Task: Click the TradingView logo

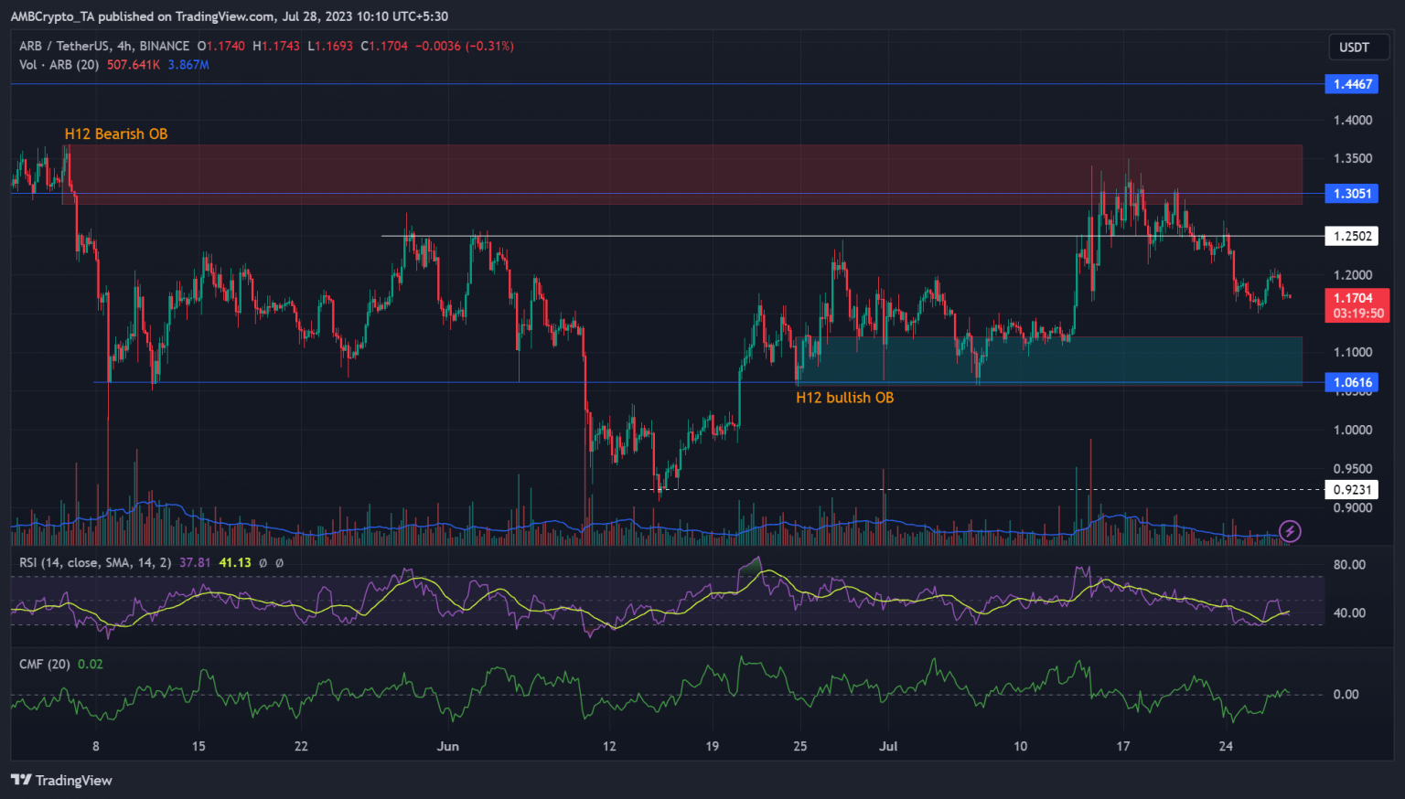Action: (61, 780)
